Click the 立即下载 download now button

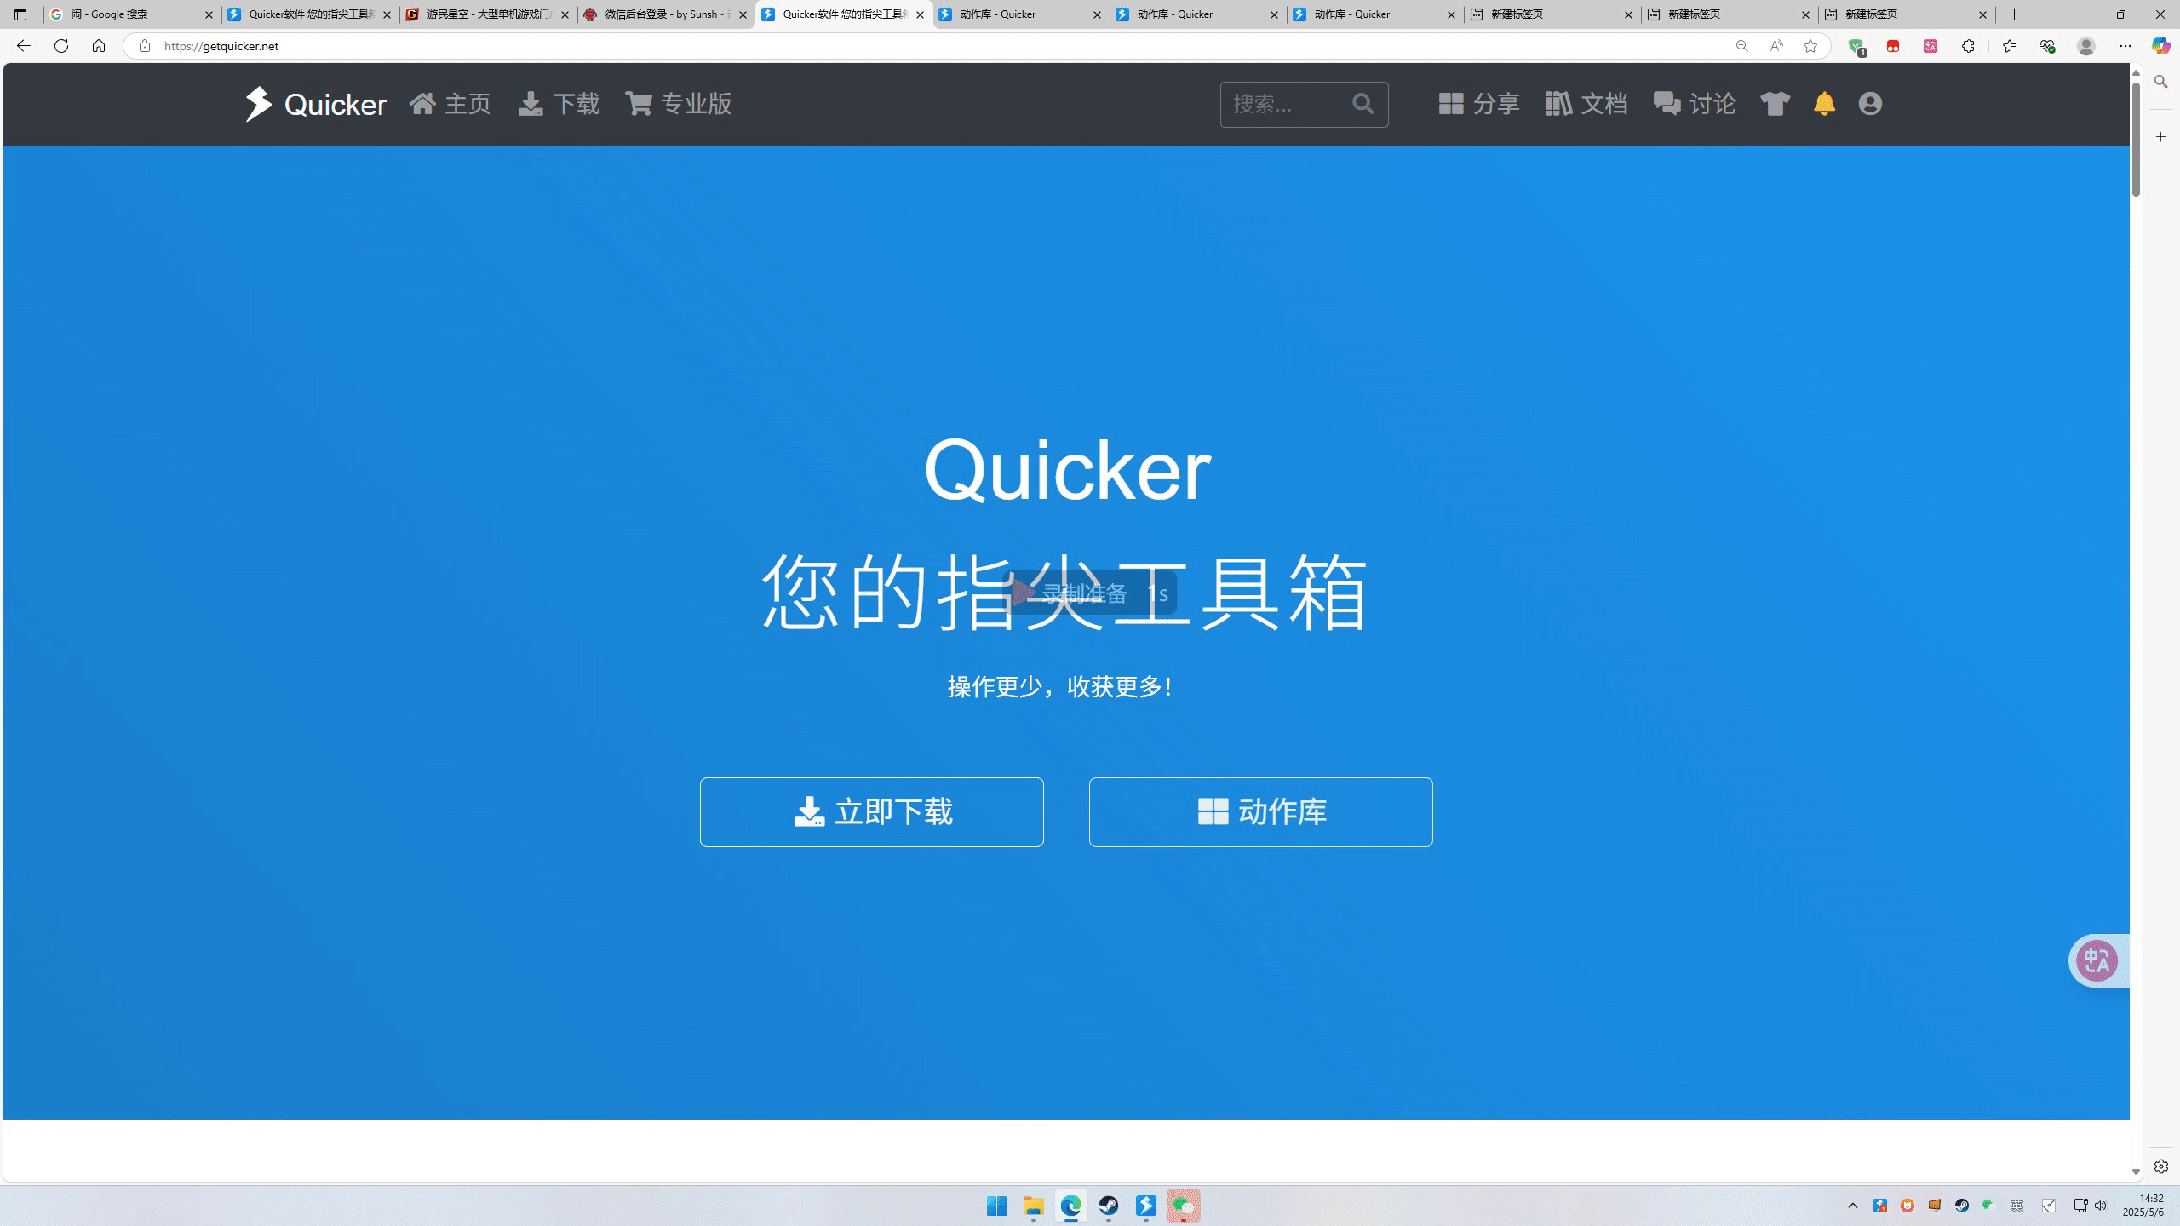pyautogui.click(x=871, y=811)
